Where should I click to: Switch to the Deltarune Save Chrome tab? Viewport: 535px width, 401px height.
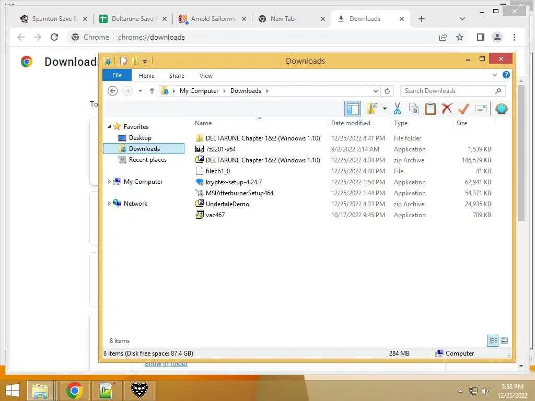(x=133, y=19)
